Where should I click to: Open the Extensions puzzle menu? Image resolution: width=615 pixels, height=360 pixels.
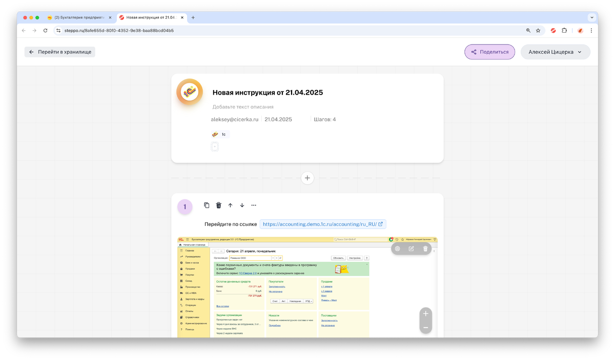coord(564,31)
